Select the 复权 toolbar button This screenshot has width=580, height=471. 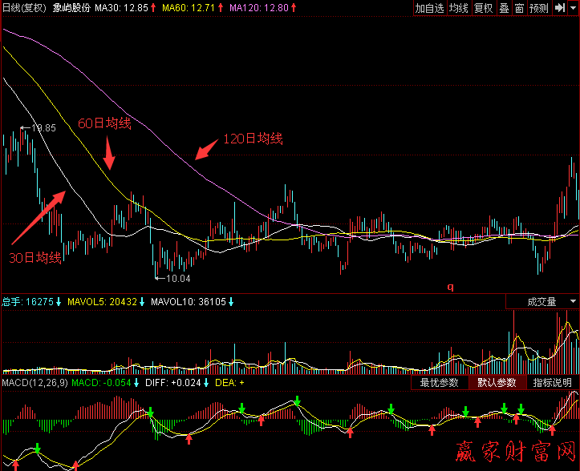coord(483,8)
